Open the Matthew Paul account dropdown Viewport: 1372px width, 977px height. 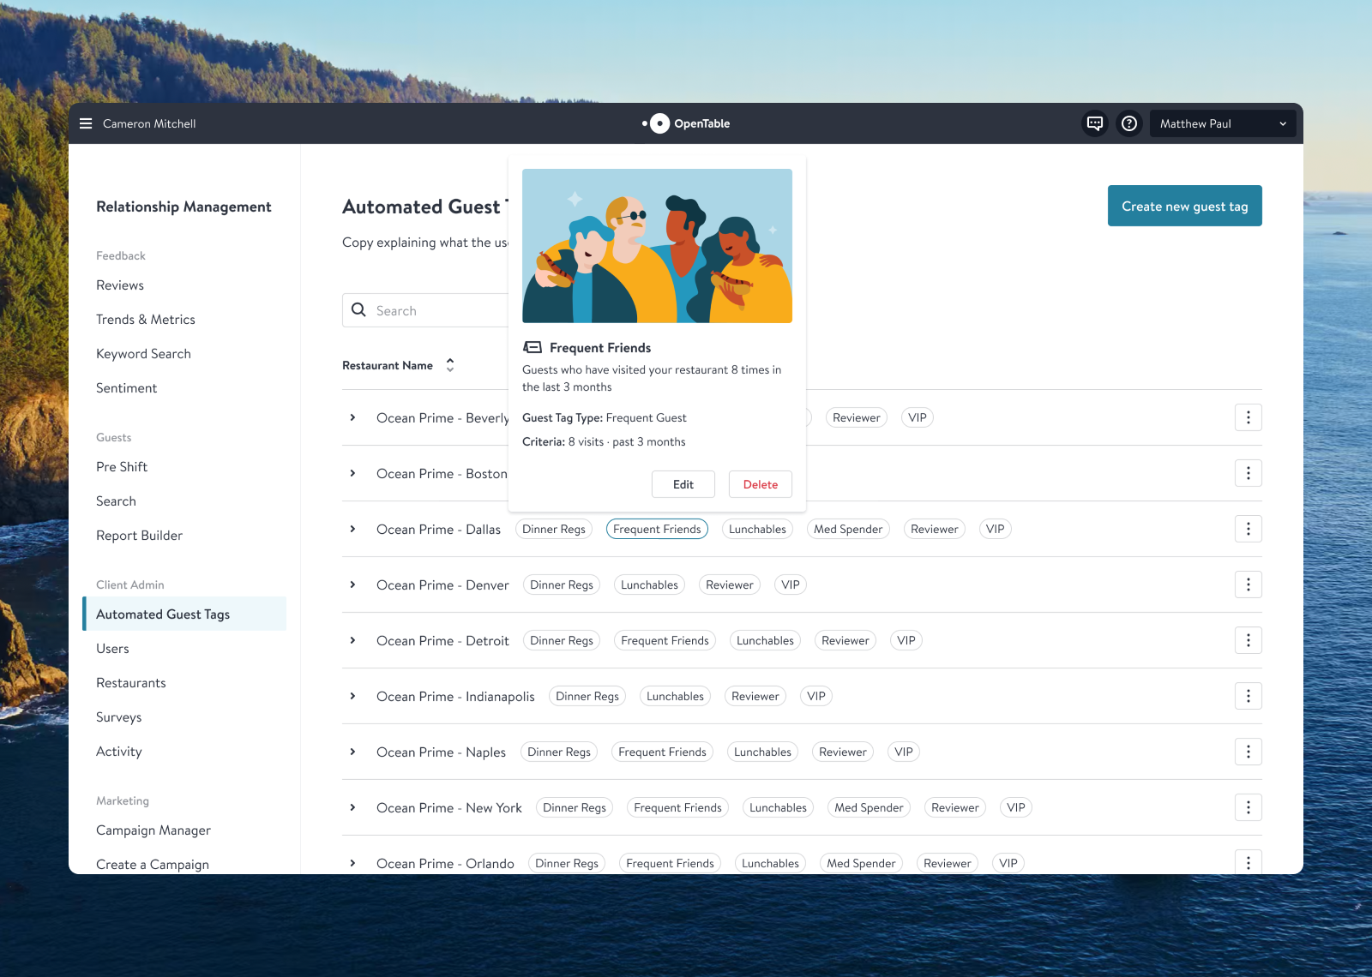click(1223, 123)
